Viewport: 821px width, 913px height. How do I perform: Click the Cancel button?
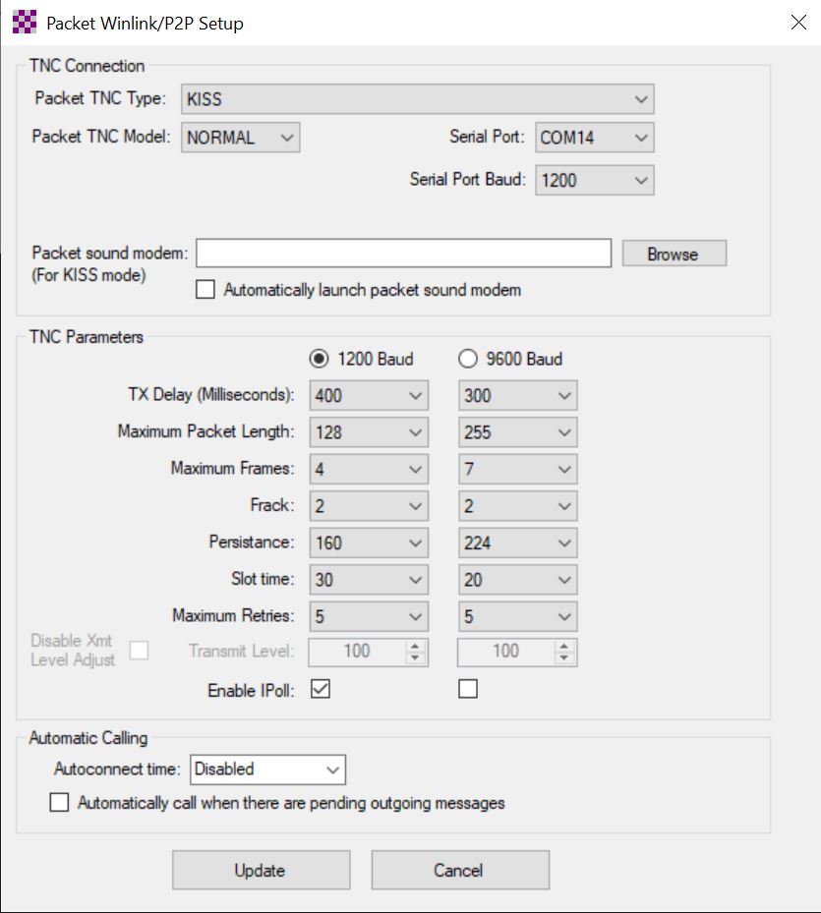pos(459,870)
